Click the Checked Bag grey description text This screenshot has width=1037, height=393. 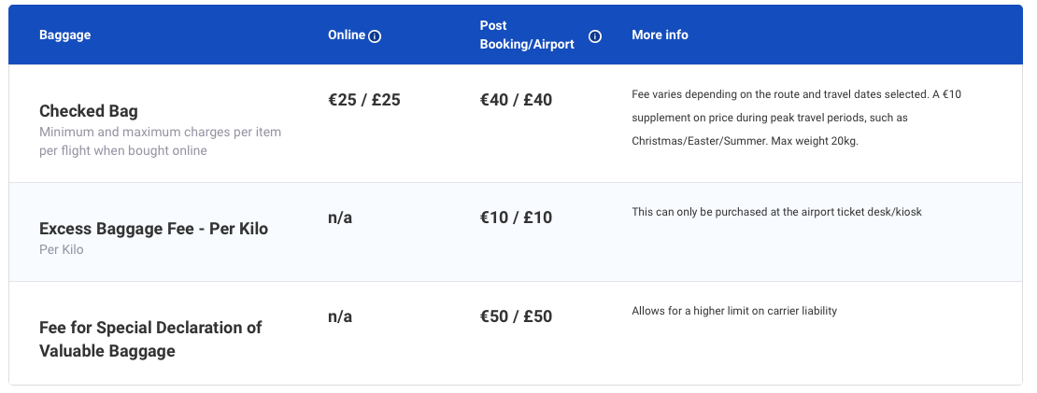pyautogui.click(x=160, y=141)
